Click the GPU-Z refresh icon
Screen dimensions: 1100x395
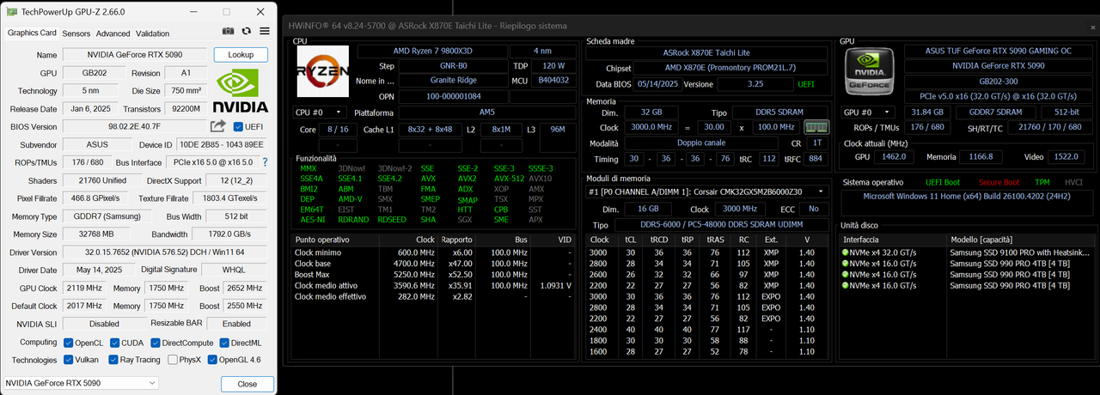point(247,32)
